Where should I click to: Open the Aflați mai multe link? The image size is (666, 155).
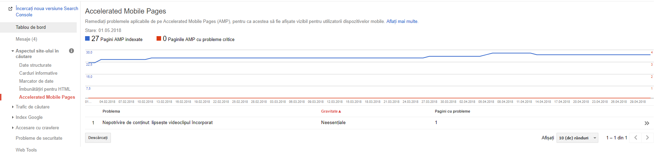tap(402, 22)
